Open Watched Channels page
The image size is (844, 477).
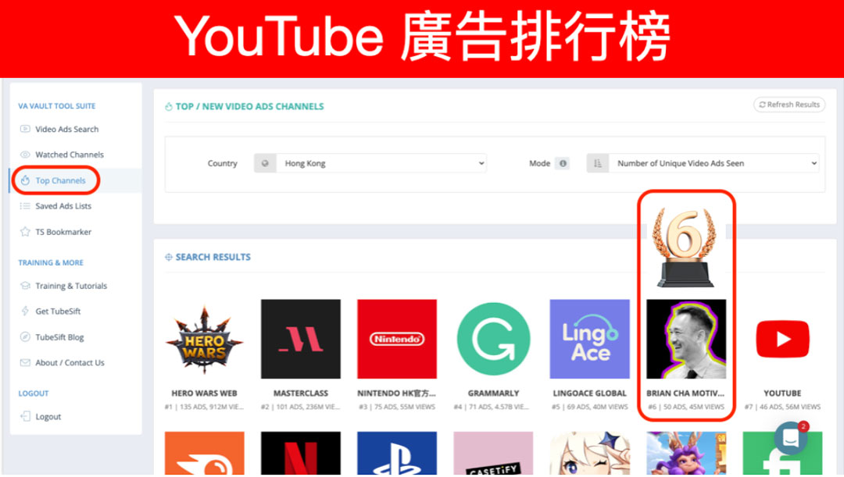(70, 155)
